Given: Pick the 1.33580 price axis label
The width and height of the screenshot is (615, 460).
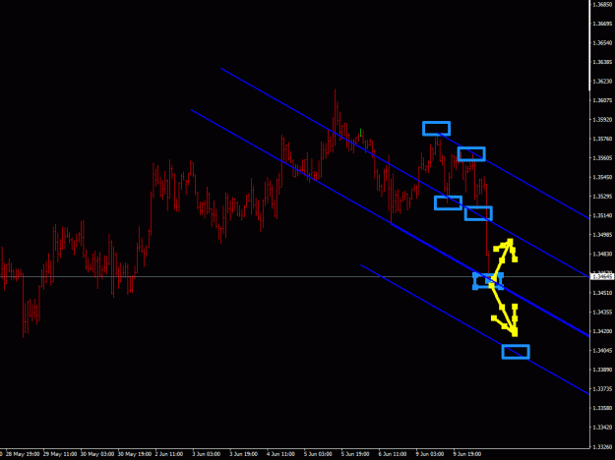Looking at the screenshot, I should point(603,408).
